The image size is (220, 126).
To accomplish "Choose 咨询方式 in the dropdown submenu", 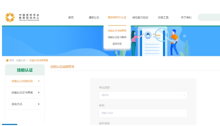I will pyautogui.click(x=117, y=44).
